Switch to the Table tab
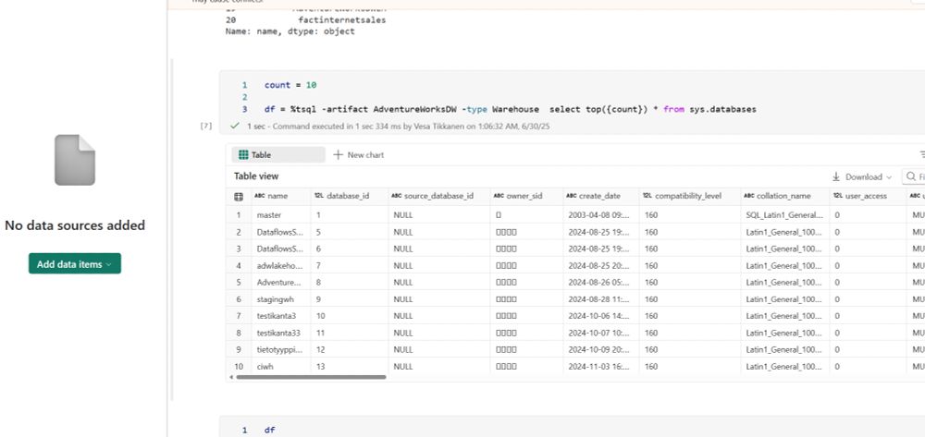The height and width of the screenshot is (437, 925). (277, 155)
